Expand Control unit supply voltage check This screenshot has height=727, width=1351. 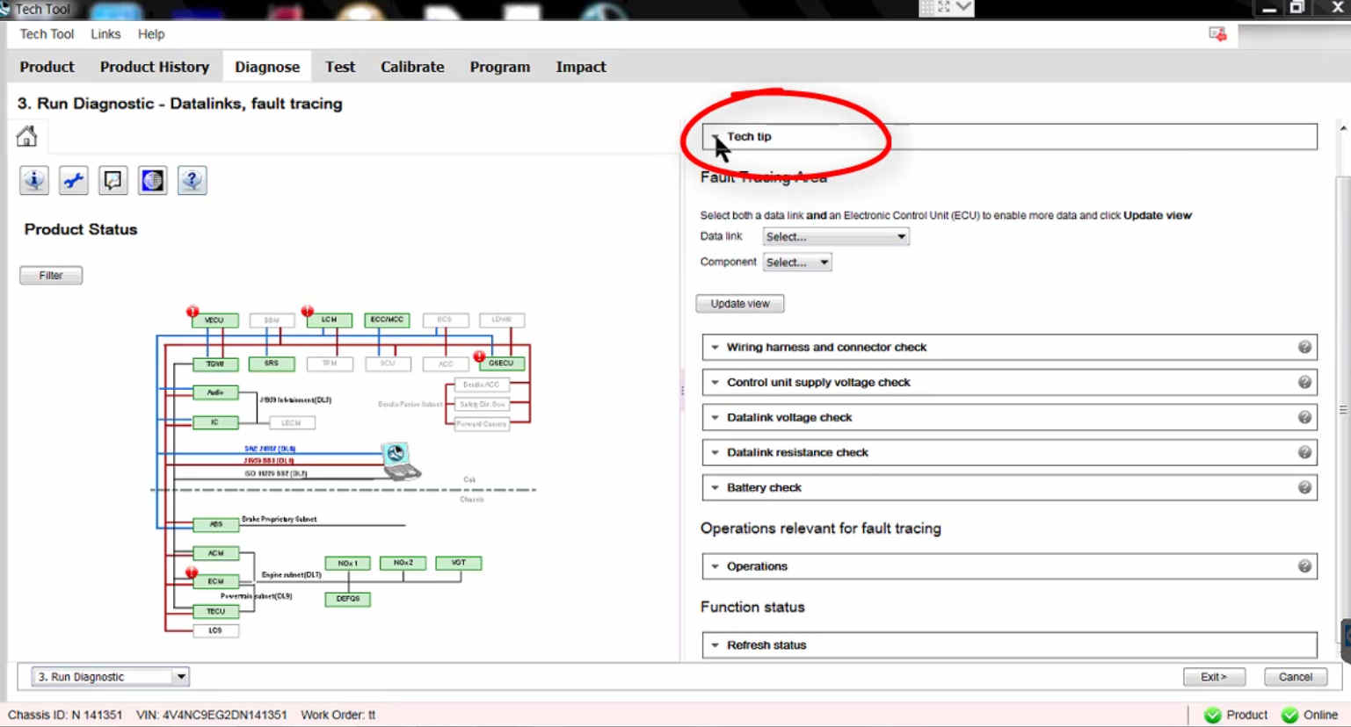[1010, 382]
